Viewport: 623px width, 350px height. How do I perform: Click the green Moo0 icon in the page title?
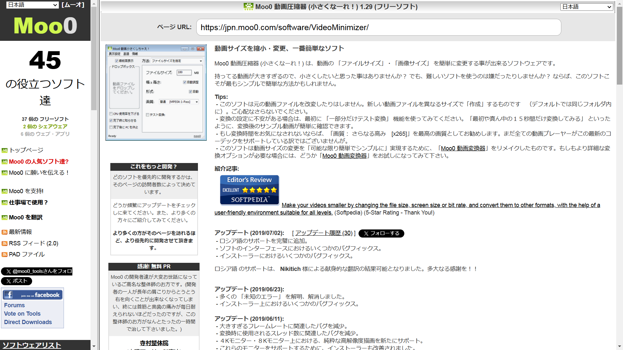(x=248, y=6)
